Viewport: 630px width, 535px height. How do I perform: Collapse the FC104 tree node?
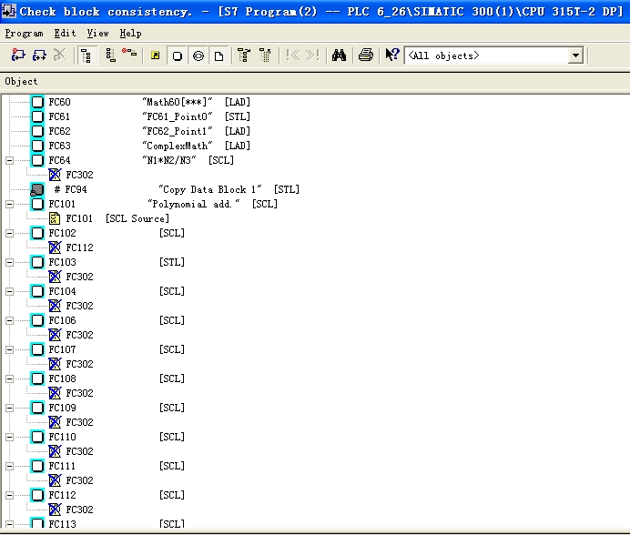(x=10, y=291)
